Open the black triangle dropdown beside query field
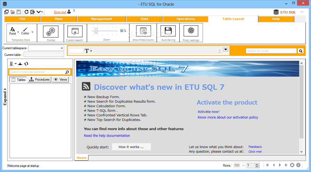 click(225, 49)
